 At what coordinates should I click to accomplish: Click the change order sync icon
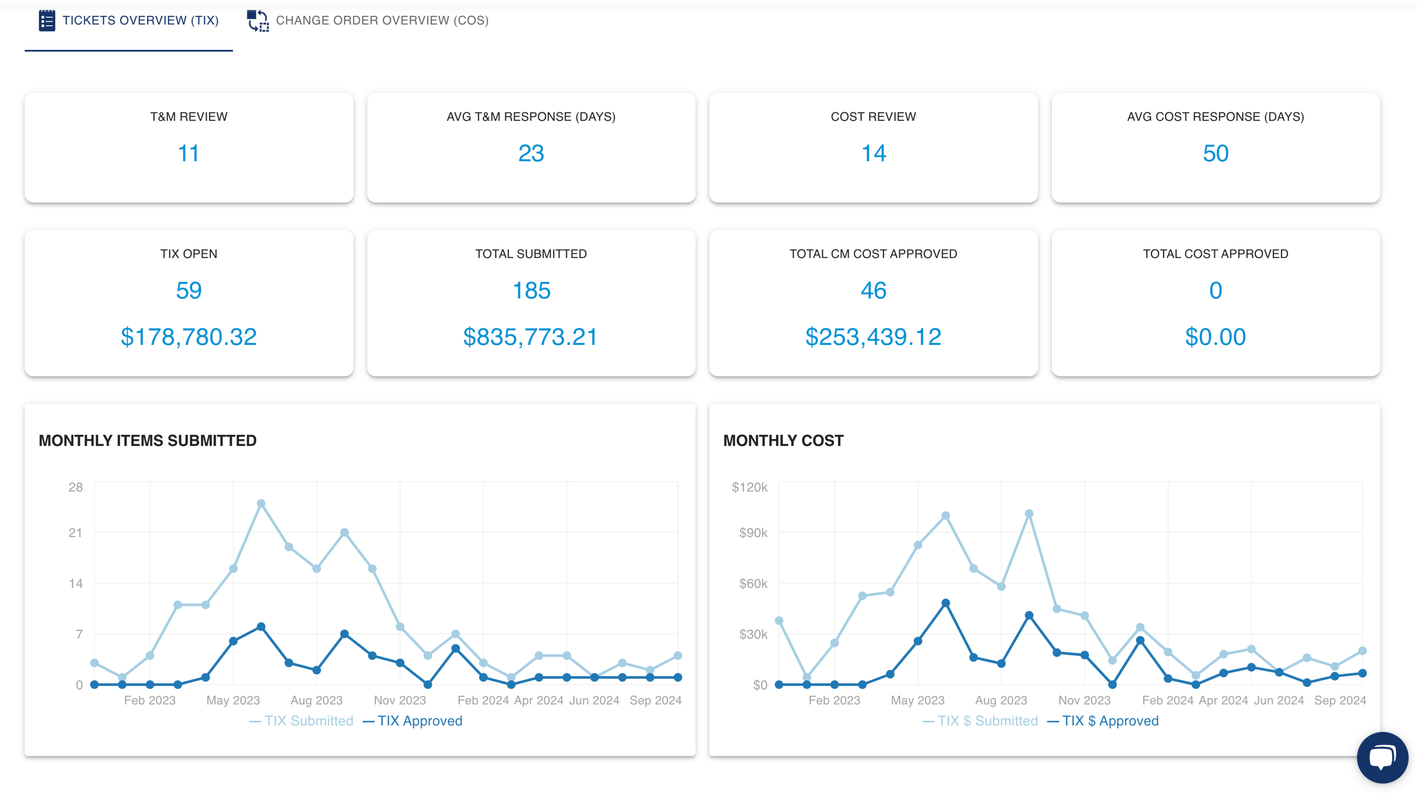pos(257,20)
